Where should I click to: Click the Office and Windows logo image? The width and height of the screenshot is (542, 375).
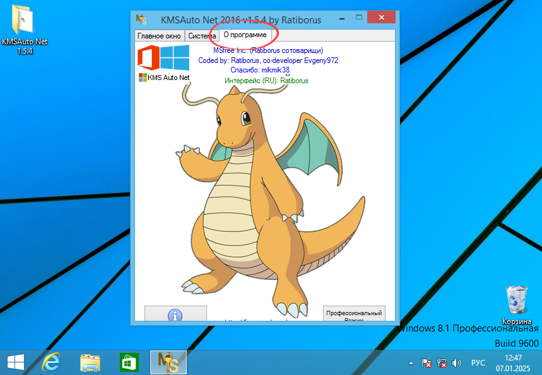point(164,58)
